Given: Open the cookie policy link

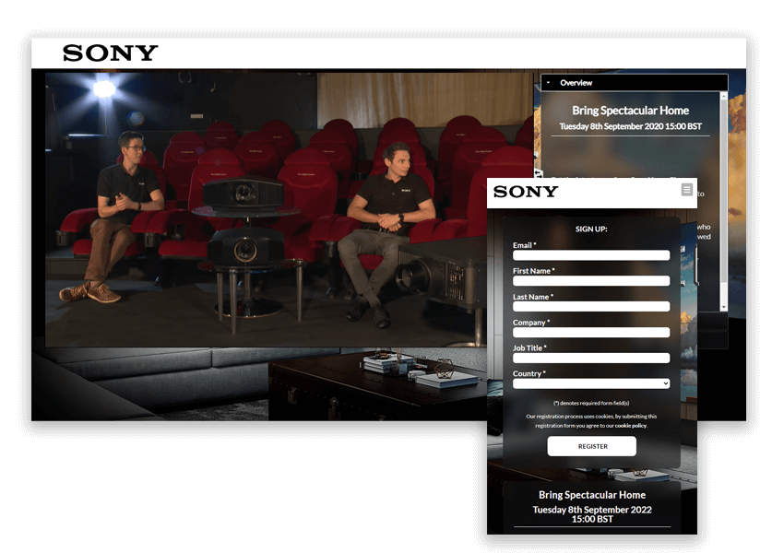Looking at the screenshot, I should point(631,426).
